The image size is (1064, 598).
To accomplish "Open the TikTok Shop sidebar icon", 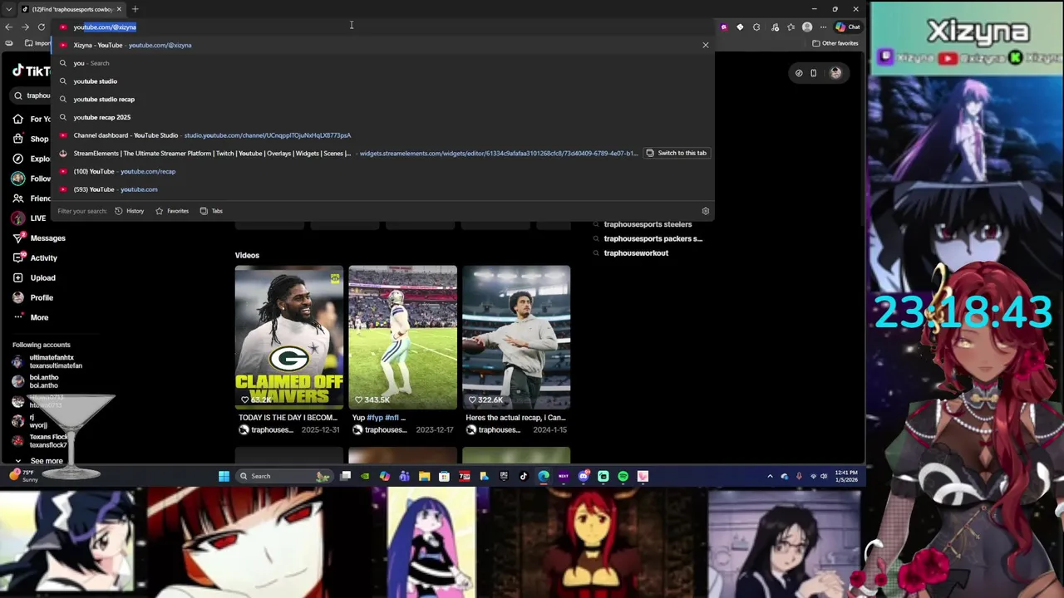I will coord(17,139).
